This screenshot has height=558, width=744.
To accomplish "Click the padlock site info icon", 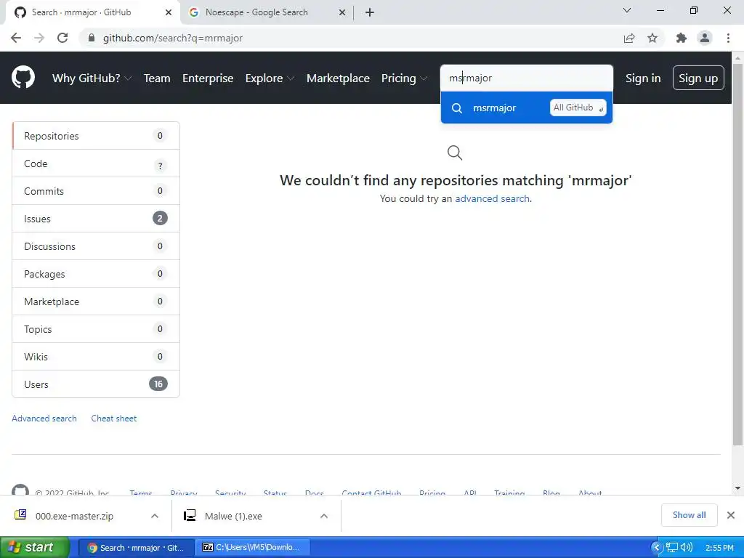I will (x=92, y=38).
